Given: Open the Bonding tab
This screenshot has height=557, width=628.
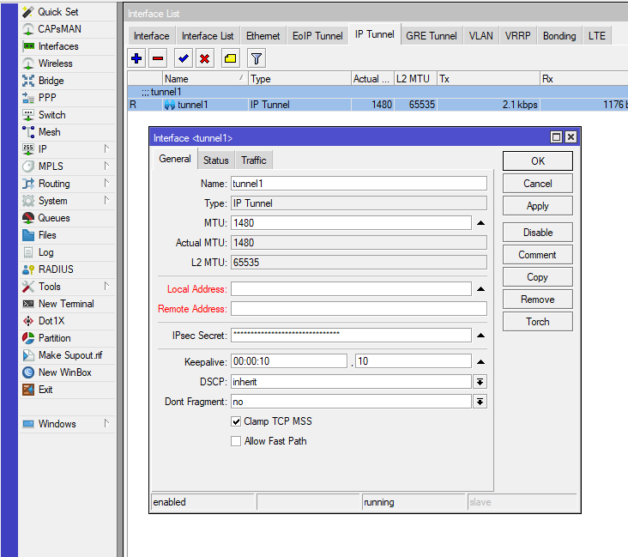Looking at the screenshot, I should [559, 36].
